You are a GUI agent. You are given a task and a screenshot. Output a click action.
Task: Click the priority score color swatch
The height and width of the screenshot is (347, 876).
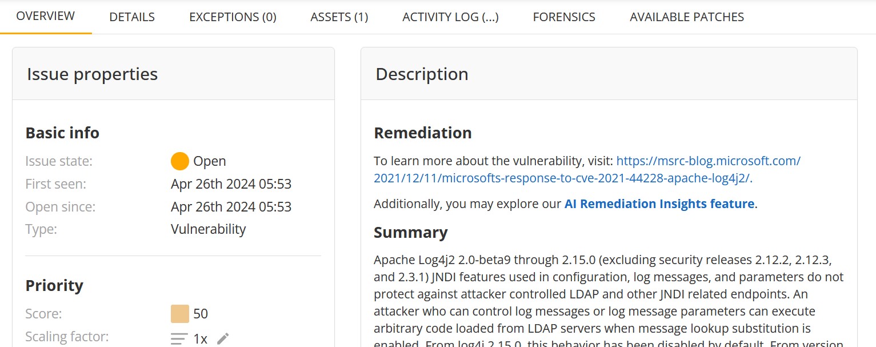[x=179, y=314]
